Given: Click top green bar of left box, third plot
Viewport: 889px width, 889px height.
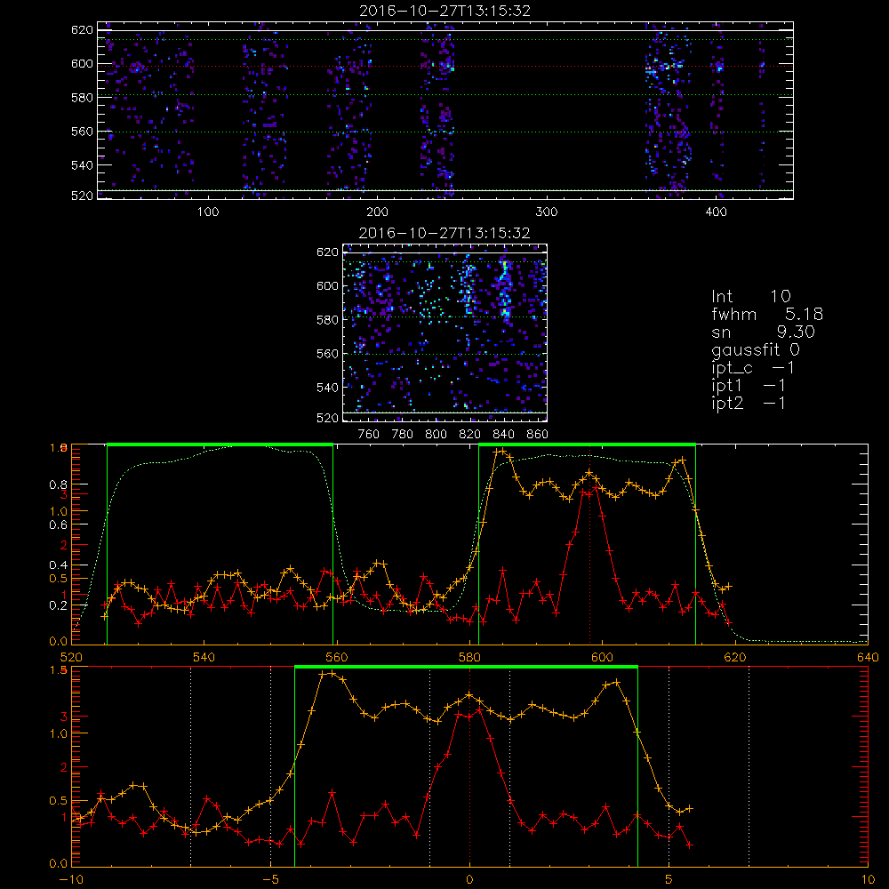Looking at the screenshot, I should pyautogui.click(x=220, y=444).
